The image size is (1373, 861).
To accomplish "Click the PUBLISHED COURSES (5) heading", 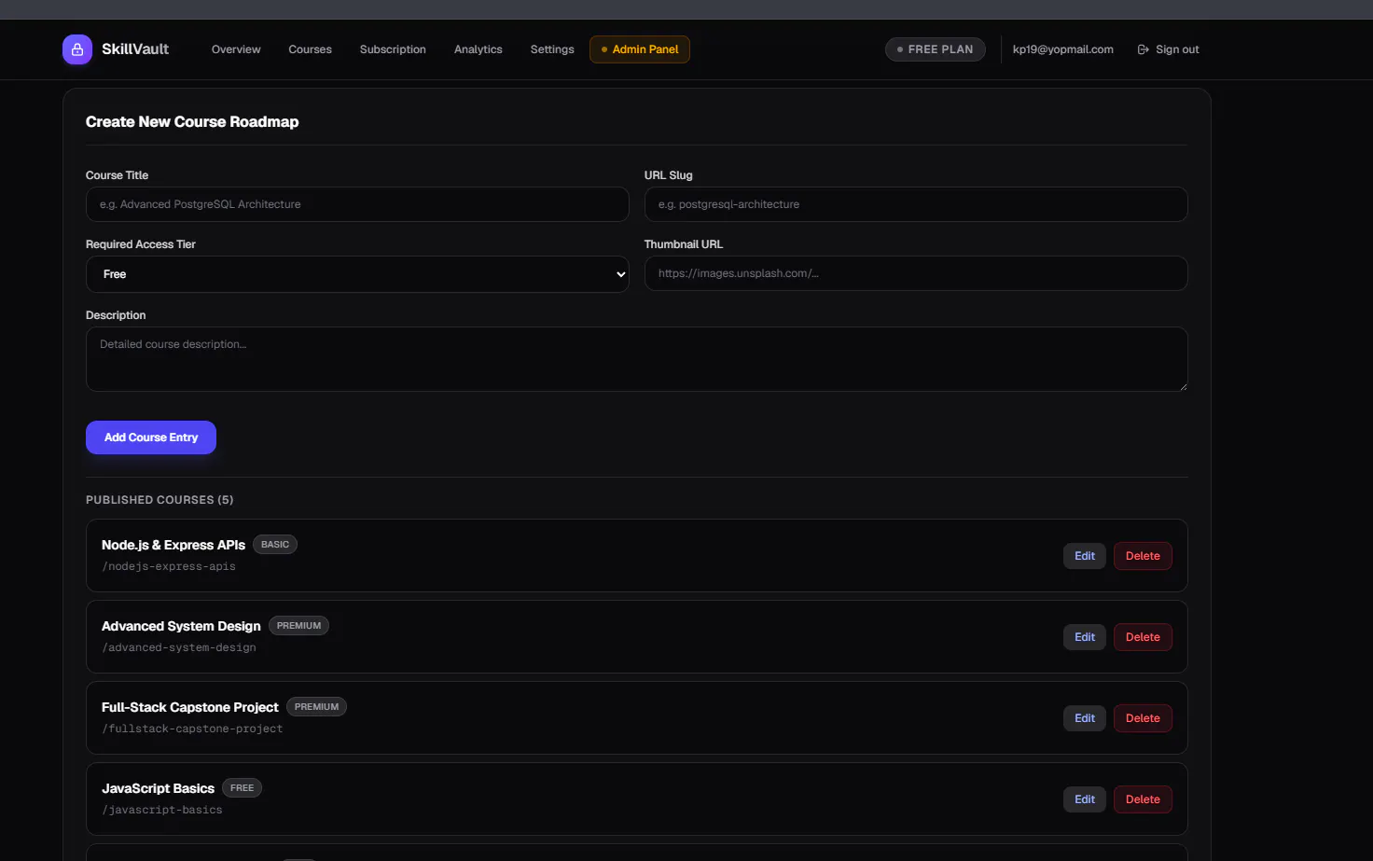I will [x=159, y=500].
